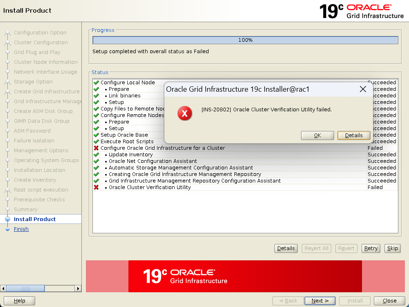This screenshot has height=307, width=409.
Task: Click the Oracle 19c Grid Infrastructure banner
Action: [245, 276]
